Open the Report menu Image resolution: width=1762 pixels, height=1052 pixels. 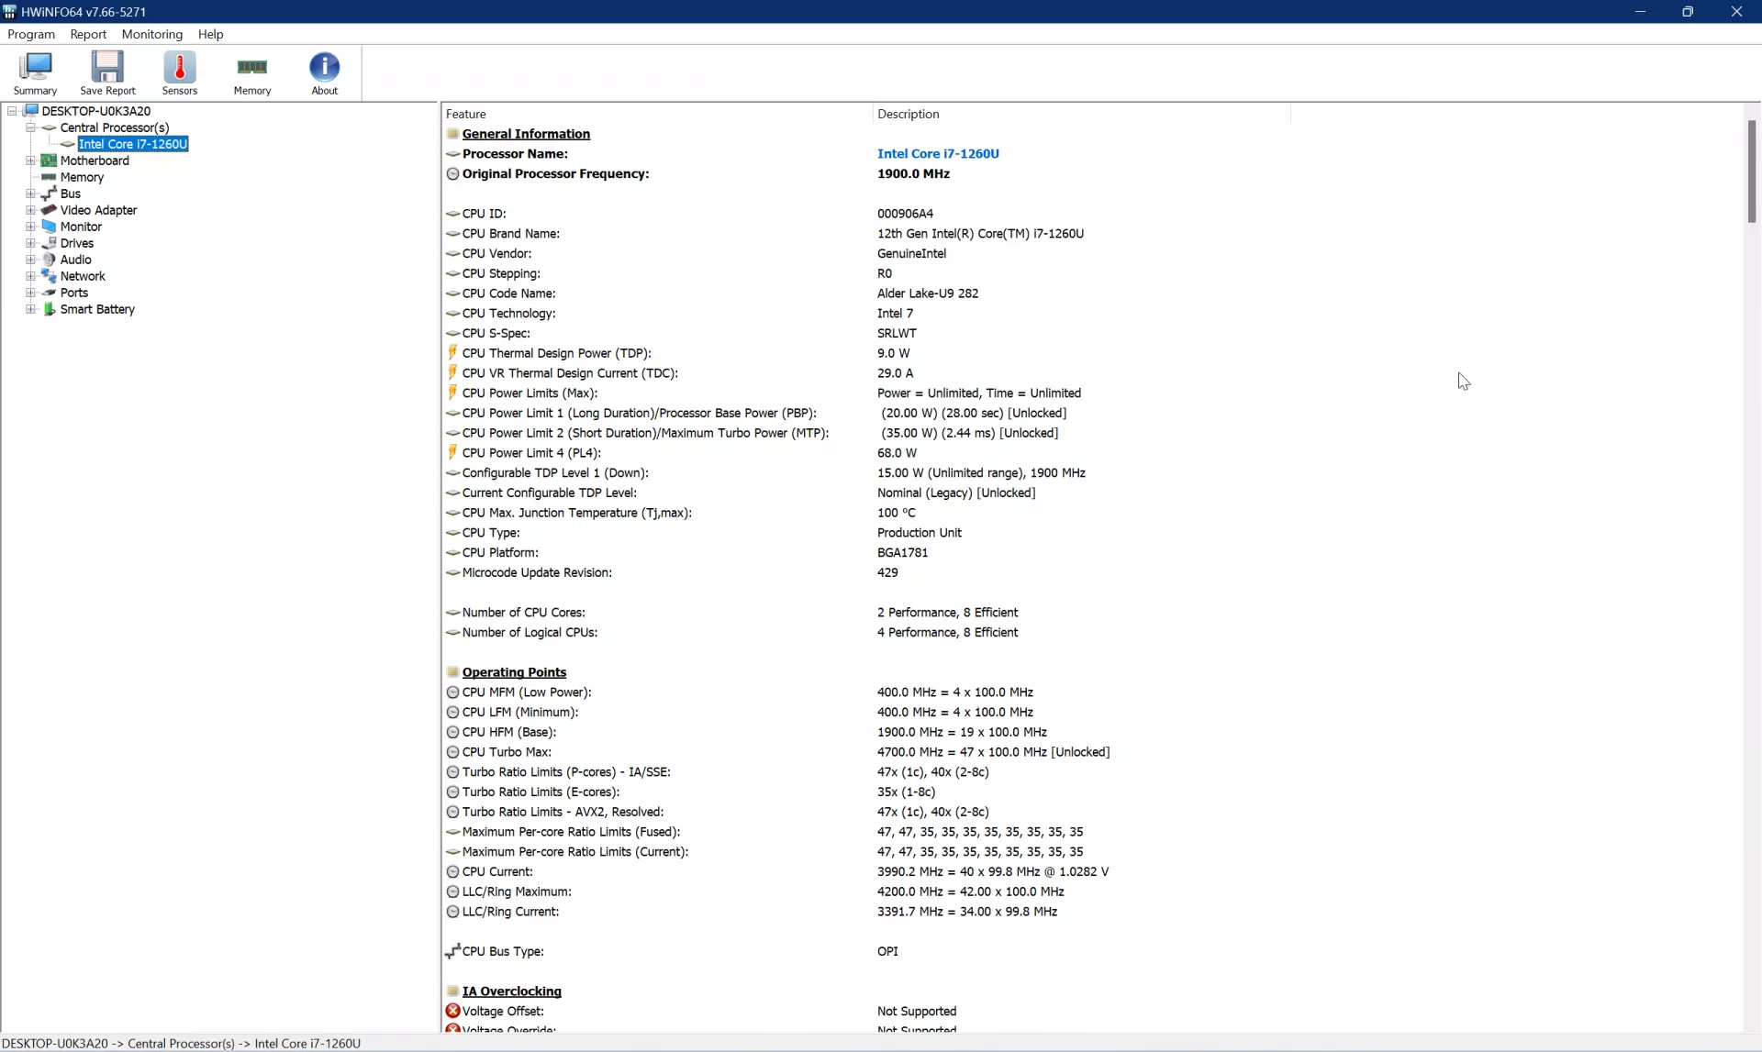88,34
